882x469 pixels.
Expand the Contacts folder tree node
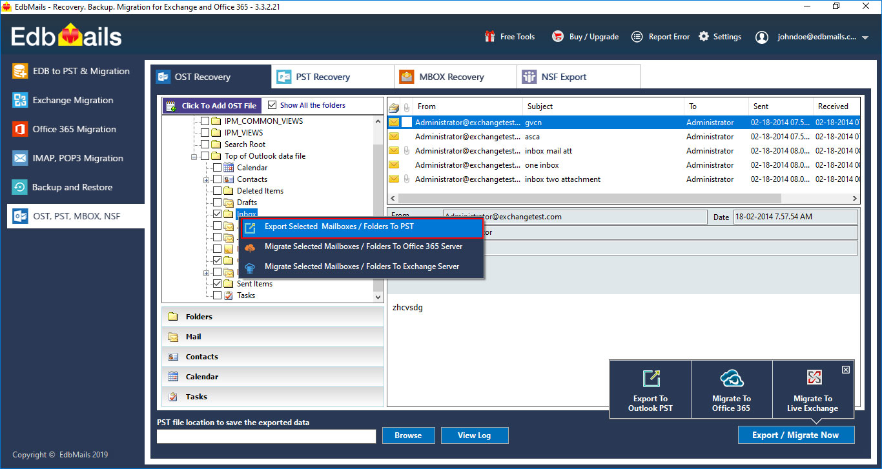click(x=207, y=179)
